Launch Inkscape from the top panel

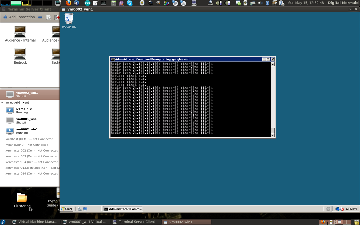coord(150,3)
